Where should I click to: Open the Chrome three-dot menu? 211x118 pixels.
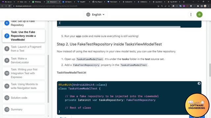pyautogui.click(x=209, y=6)
